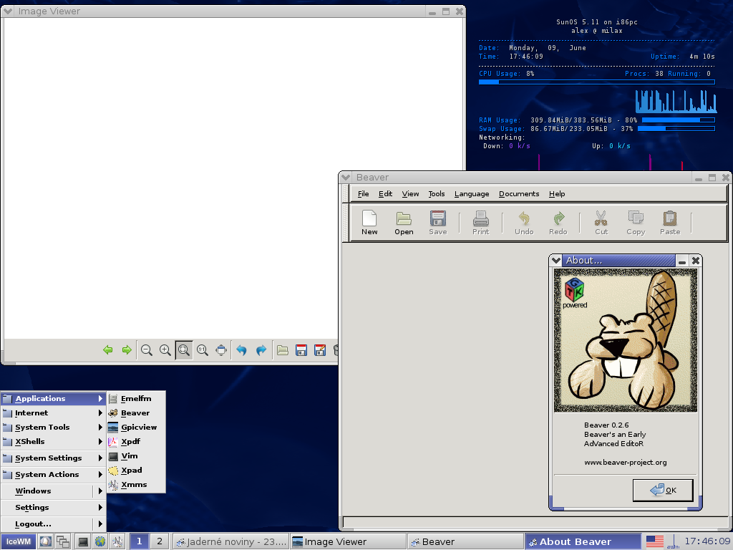Toggle fit-to-window zoom in Image Viewer
733x550 pixels.
coord(184,349)
